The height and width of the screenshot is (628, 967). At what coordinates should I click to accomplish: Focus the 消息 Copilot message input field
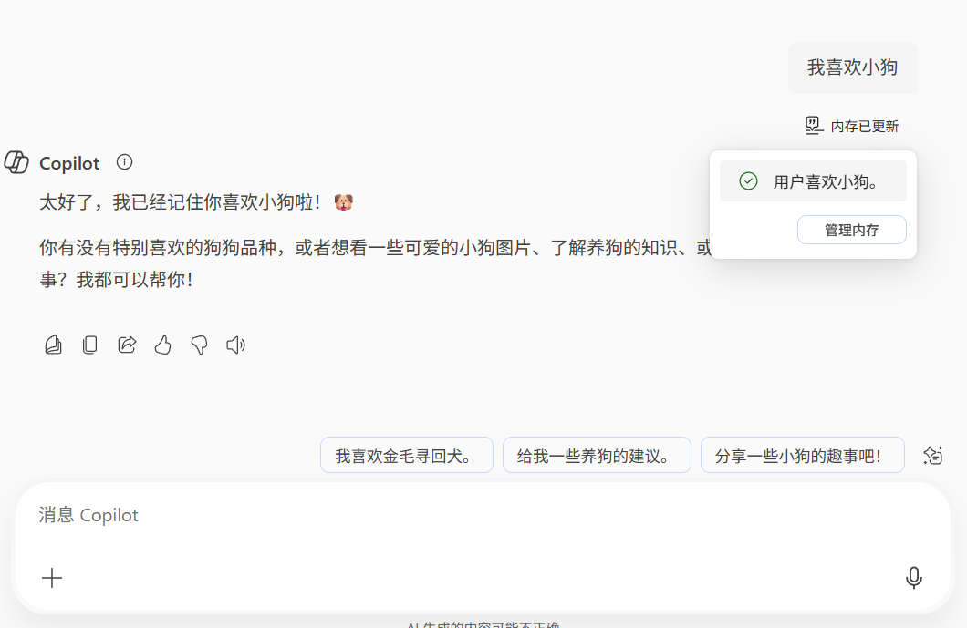[x=483, y=547]
